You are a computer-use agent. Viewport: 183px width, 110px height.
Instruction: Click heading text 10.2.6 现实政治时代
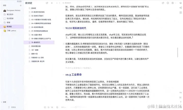tap(76, 28)
